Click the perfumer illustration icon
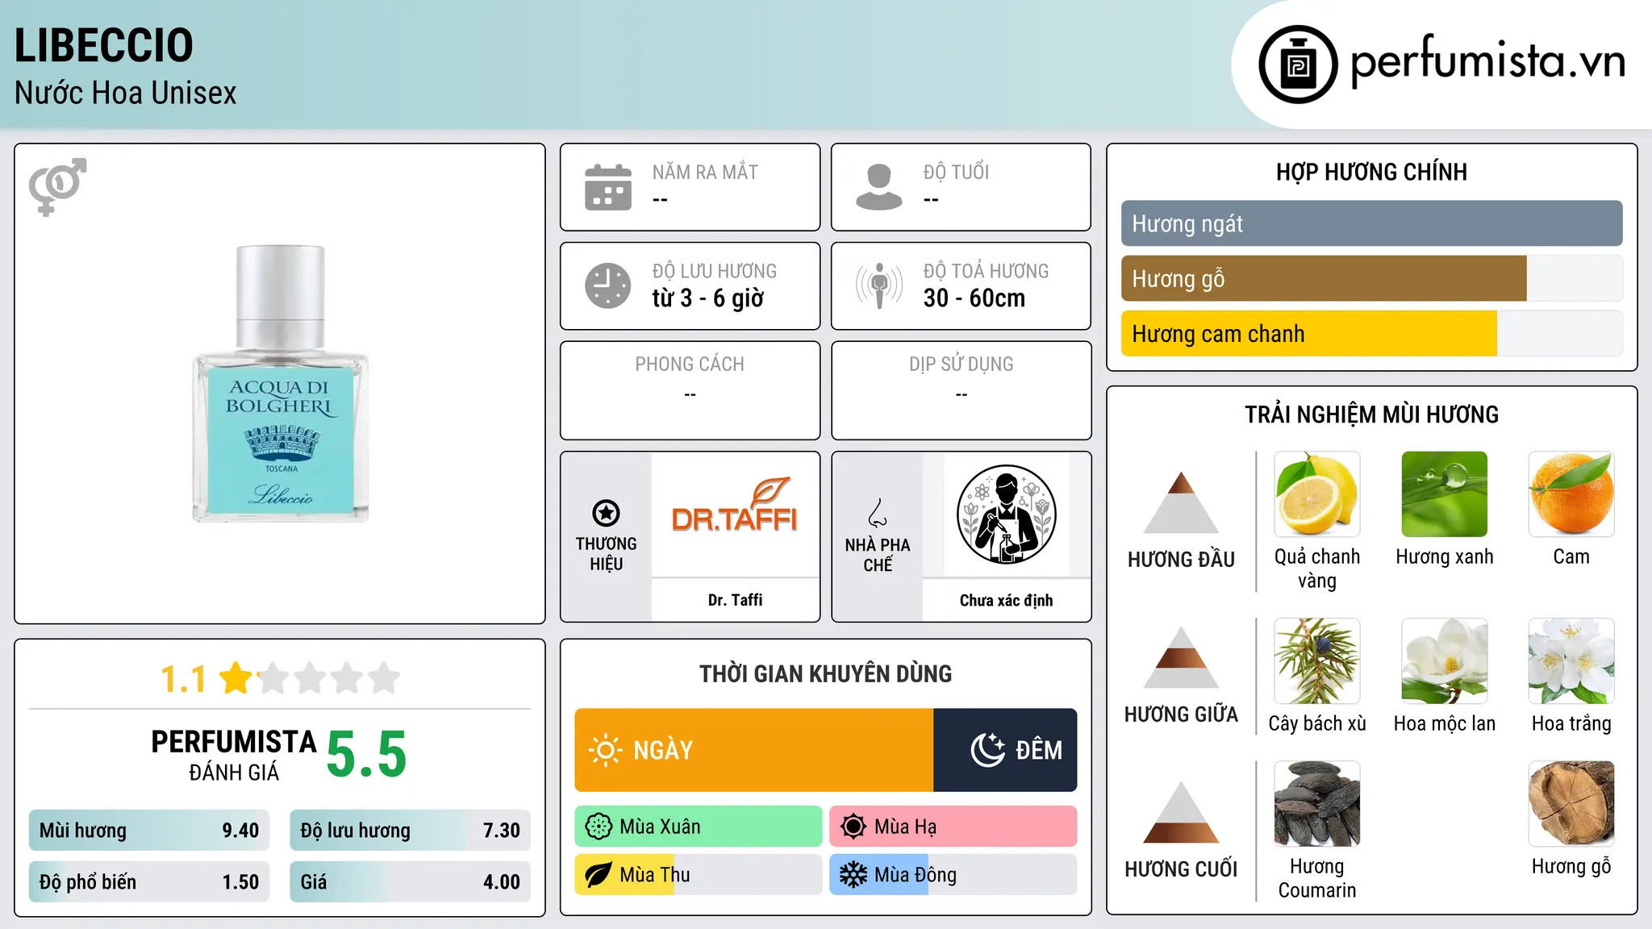This screenshot has height=929, width=1652. pyautogui.click(x=1006, y=514)
